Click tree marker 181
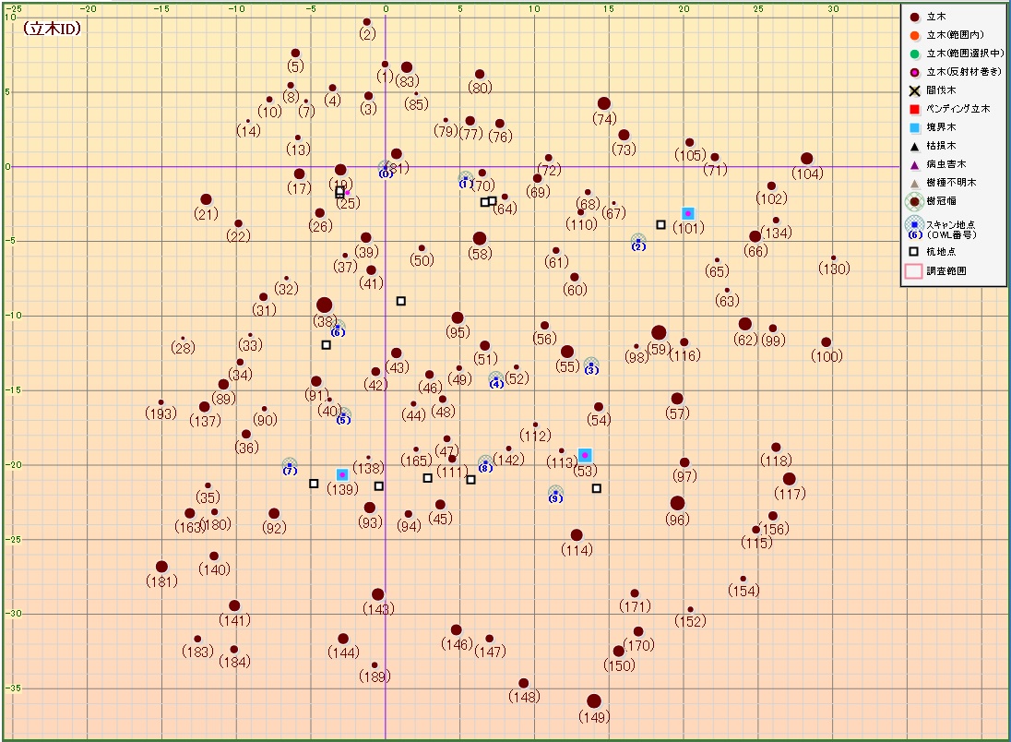 (x=161, y=568)
